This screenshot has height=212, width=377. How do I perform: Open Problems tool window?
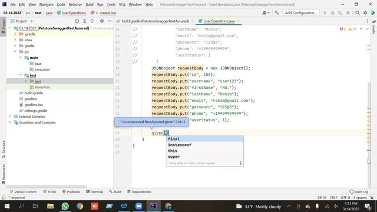(71, 192)
